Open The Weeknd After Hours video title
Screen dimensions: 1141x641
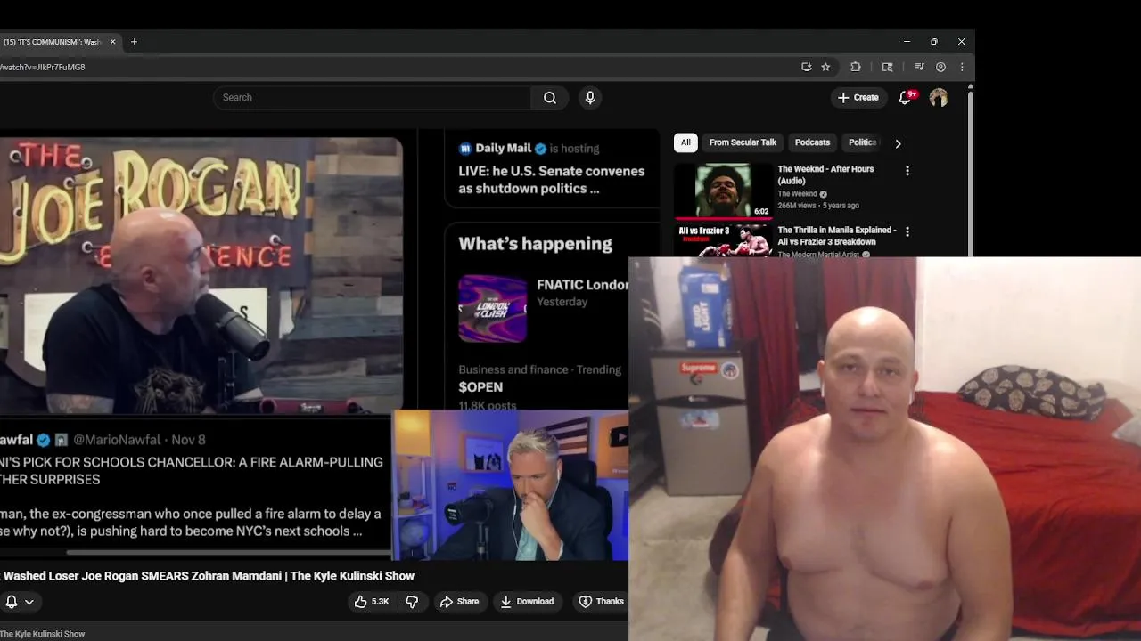(825, 174)
